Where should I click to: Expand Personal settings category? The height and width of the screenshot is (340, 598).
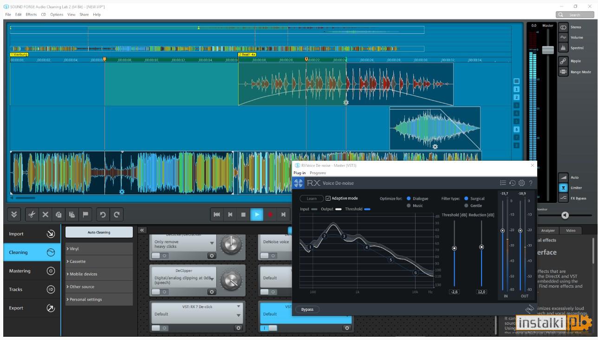tap(99, 299)
